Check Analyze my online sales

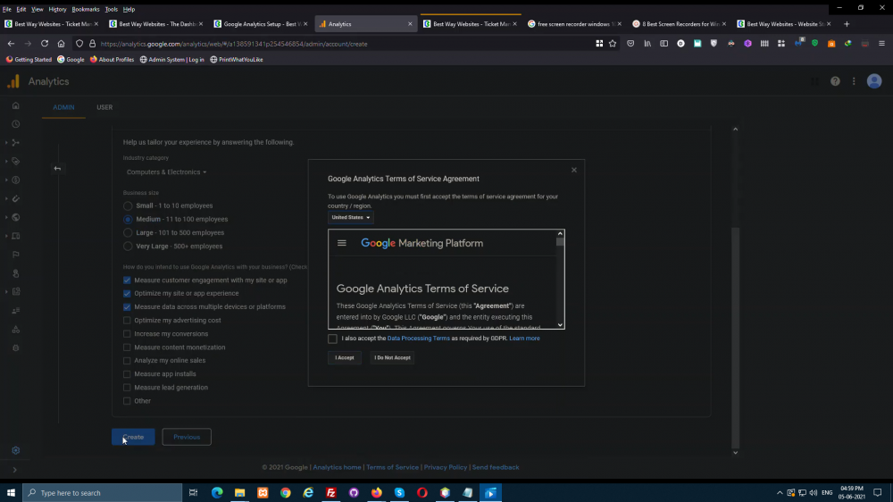point(127,361)
